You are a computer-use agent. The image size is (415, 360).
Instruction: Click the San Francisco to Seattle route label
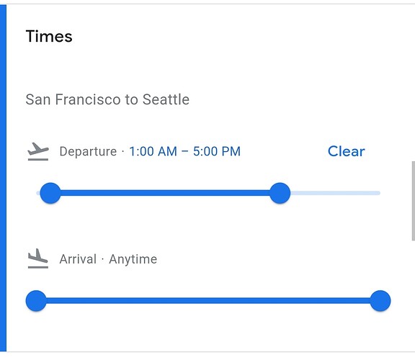107,100
